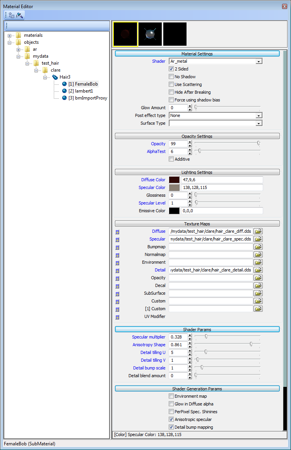This screenshot has height=450, width=291.
Task: Select the clare folder
Action: 56,70
